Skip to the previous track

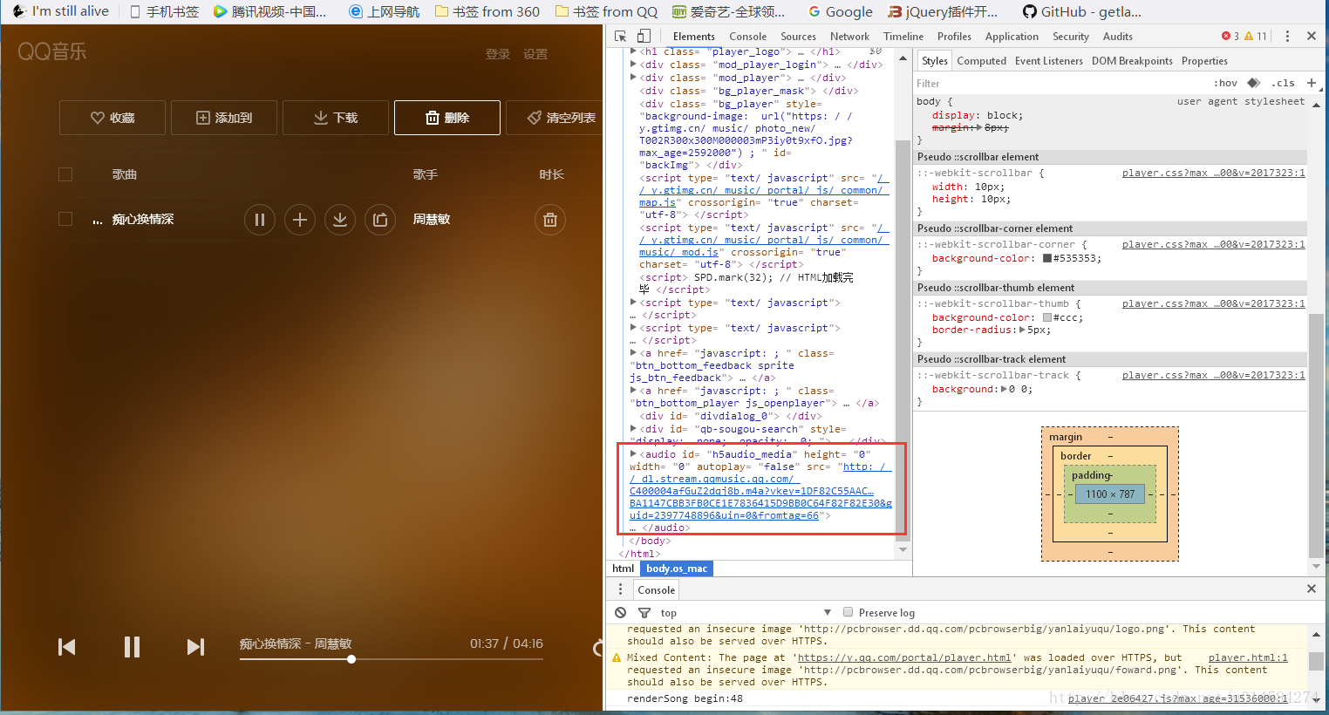(67, 646)
